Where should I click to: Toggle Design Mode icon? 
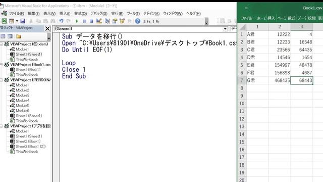tap(99, 21)
